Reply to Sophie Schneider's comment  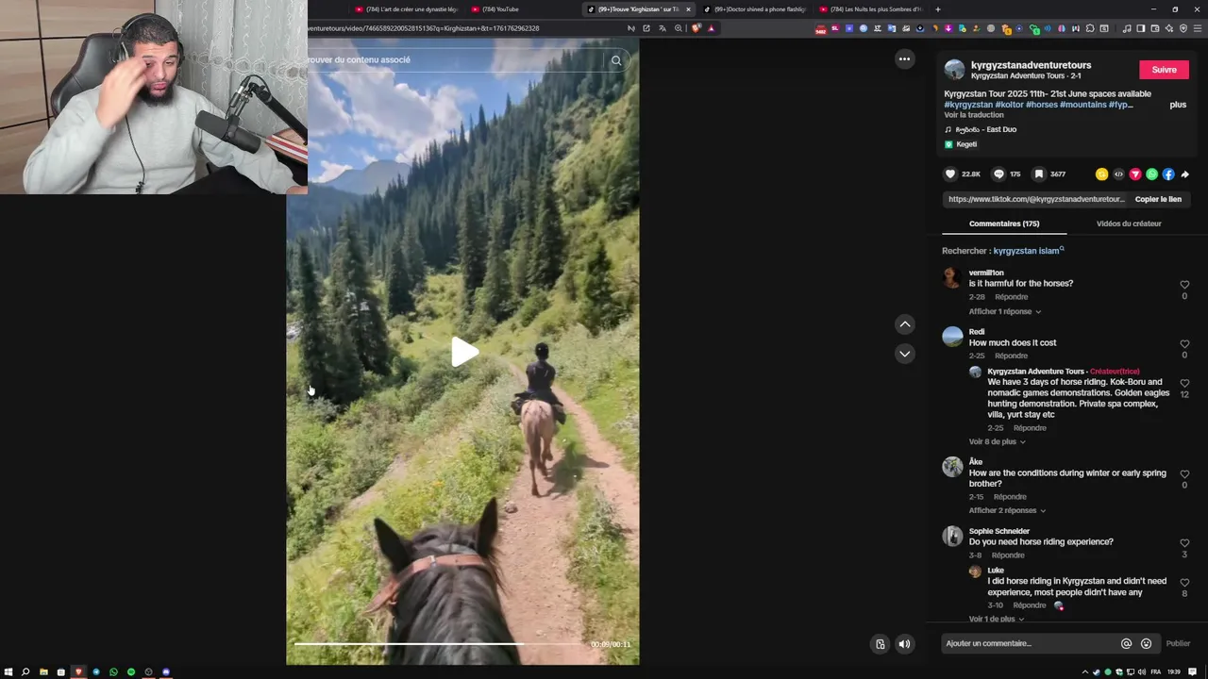[1008, 555]
